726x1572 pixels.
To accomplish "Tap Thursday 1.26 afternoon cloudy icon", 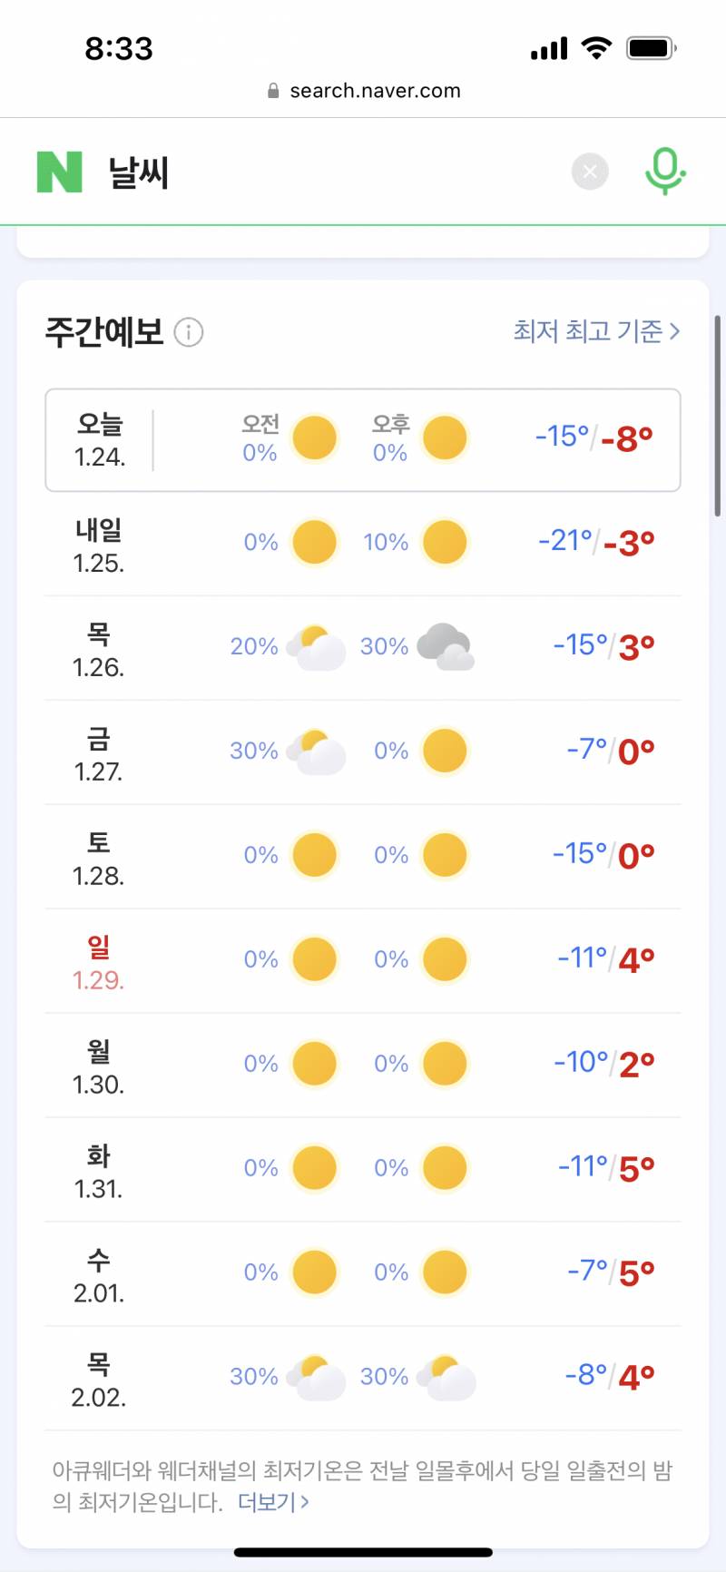I will coord(446,646).
